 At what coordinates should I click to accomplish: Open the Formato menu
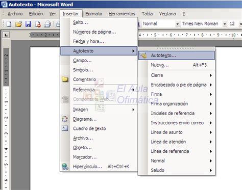tap(94, 14)
